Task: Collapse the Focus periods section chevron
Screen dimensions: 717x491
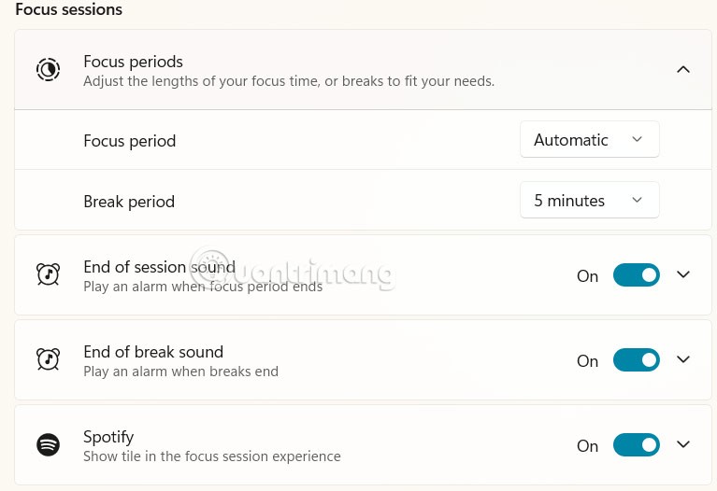Action: tap(683, 69)
